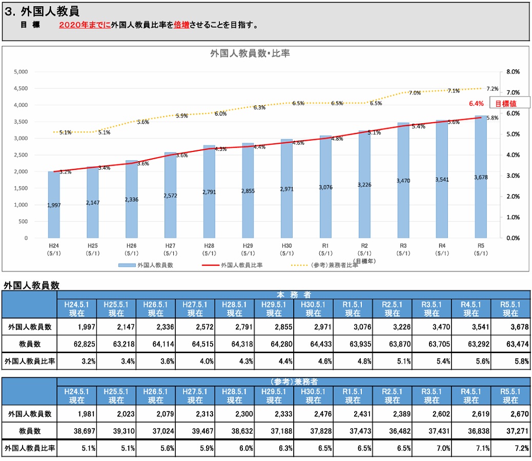Click the 37,024 table cell
The height and width of the screenshot is (461, 532).
point(156,431)
